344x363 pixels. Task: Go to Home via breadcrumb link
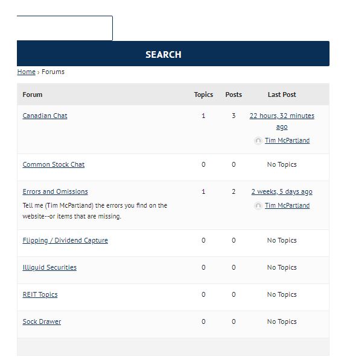click(x=26, y=72)
